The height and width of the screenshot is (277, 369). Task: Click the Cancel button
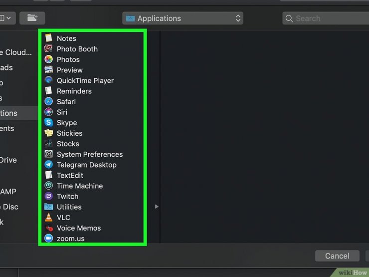[x=337, y=256]
